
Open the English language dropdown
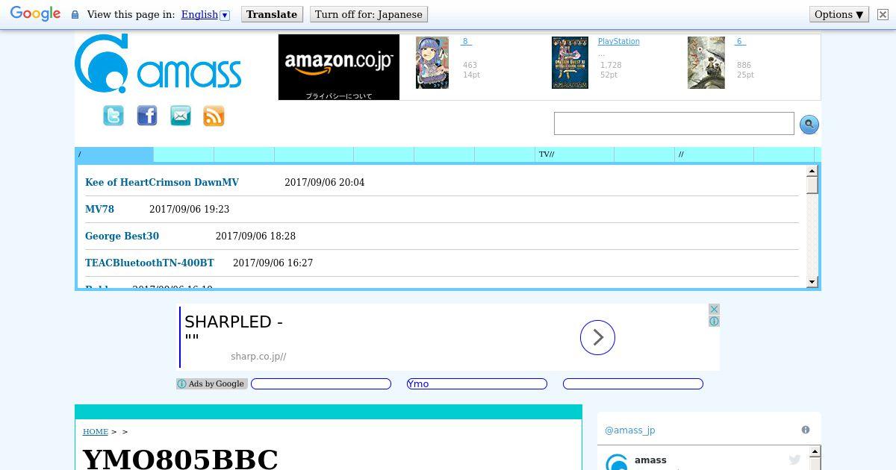(205, 14)
